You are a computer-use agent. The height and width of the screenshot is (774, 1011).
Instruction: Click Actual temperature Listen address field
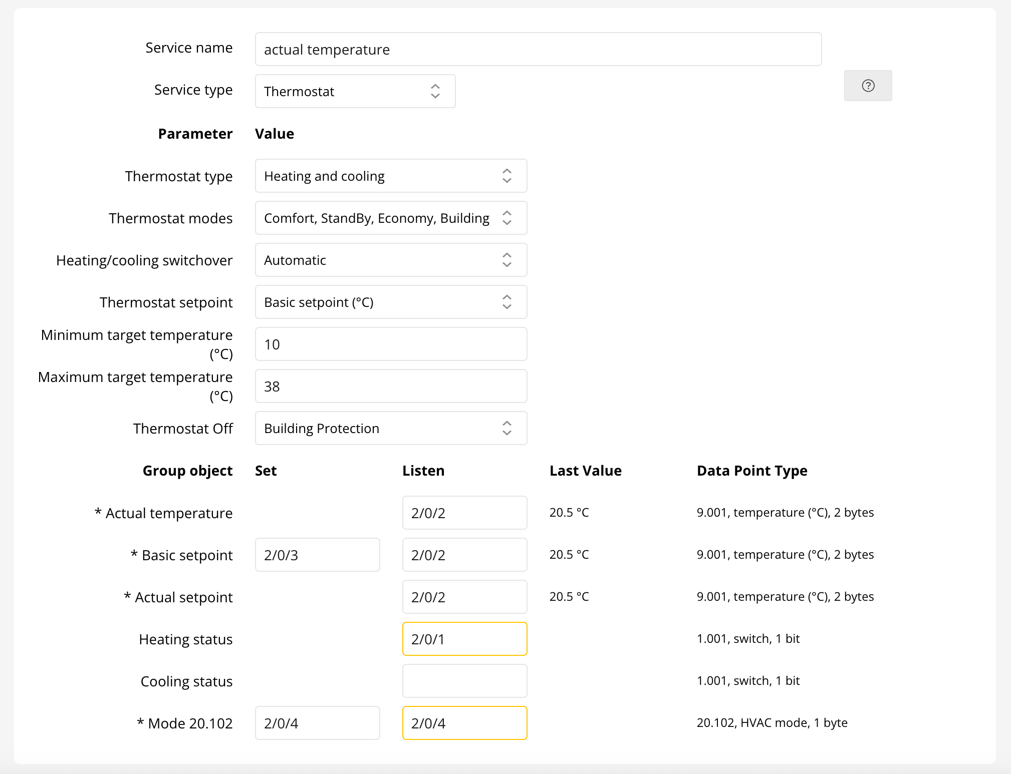(x=464, y=513)
